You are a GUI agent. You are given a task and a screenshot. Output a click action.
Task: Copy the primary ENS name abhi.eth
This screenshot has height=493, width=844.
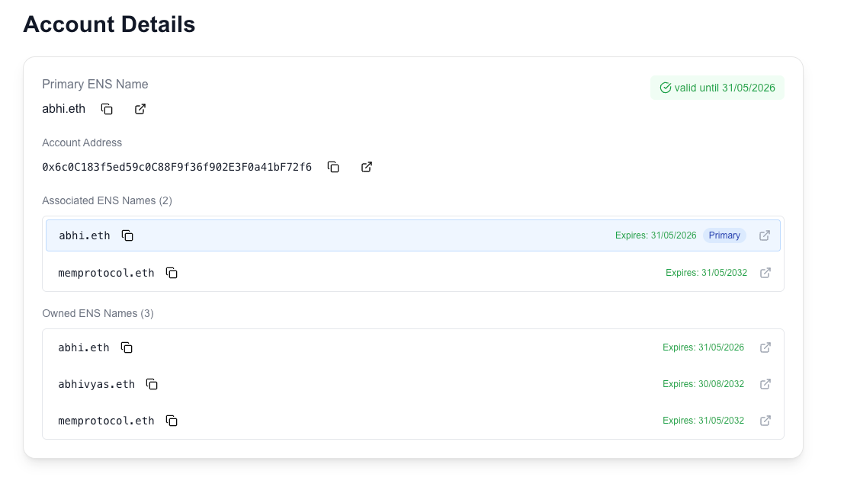[107, 109]
